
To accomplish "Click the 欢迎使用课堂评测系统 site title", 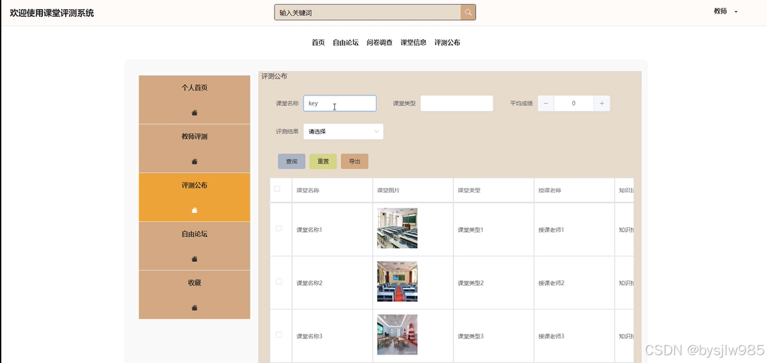I will tap(52, 13).
